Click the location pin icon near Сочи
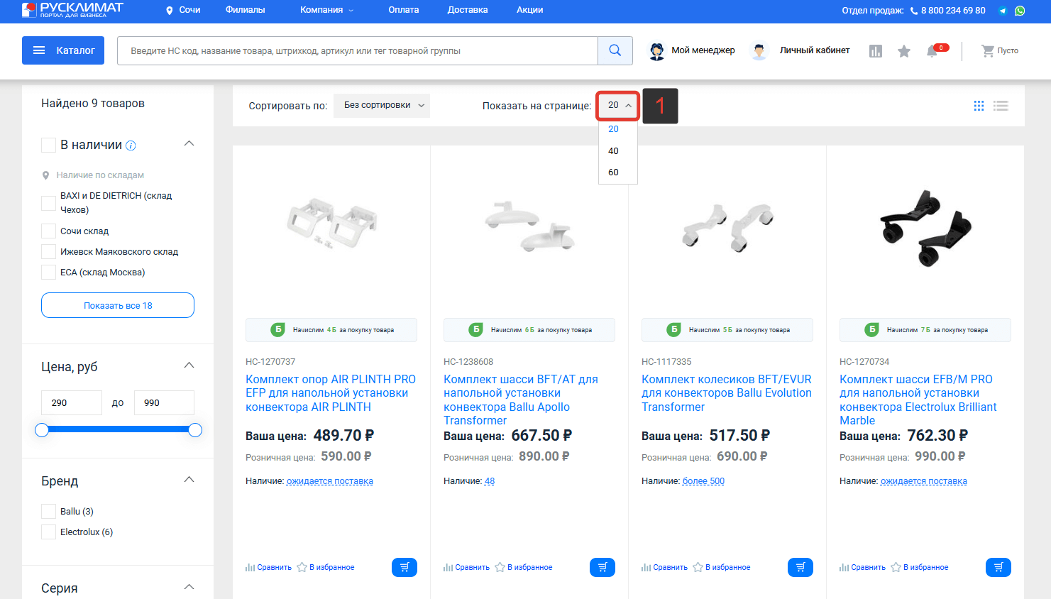 pos(170,11)
